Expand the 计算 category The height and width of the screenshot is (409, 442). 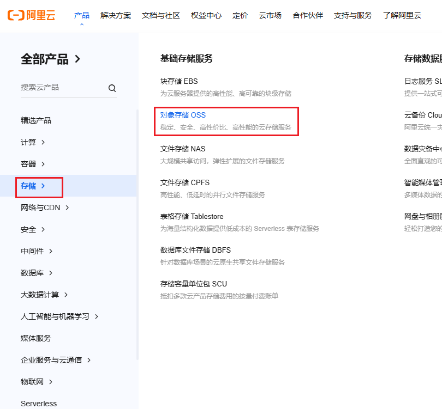pos(33,142)
